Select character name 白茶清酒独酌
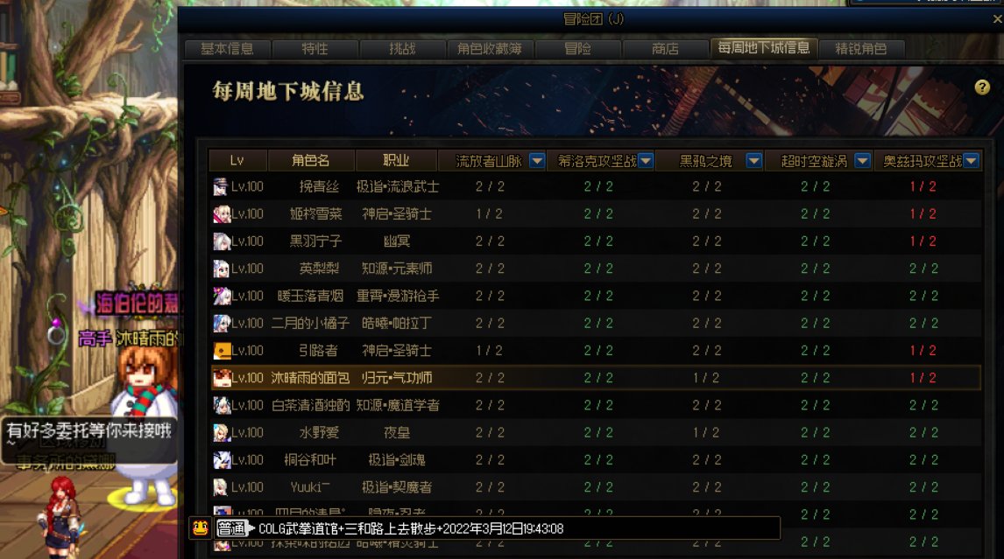The height and width of the screenshot is (559, 1004). tap(310, 406)
